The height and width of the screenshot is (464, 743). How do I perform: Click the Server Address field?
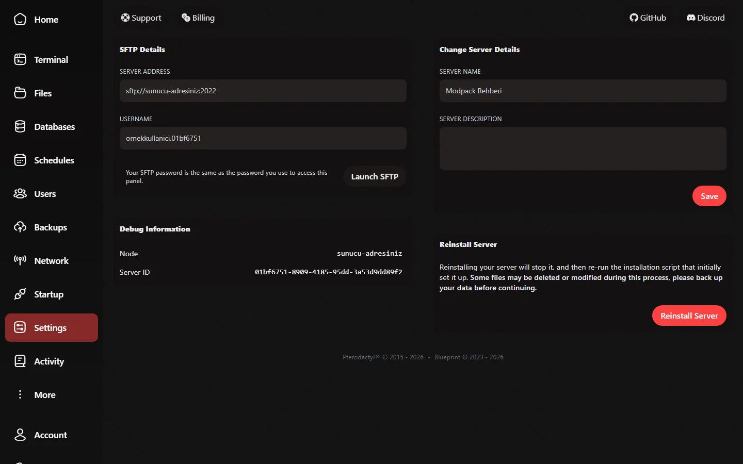[263, 91]
